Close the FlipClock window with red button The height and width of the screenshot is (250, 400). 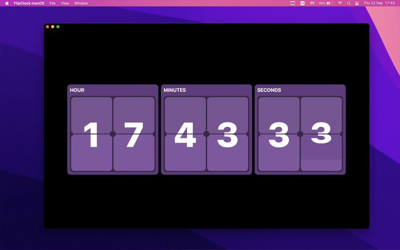click(x=48, y=27)
